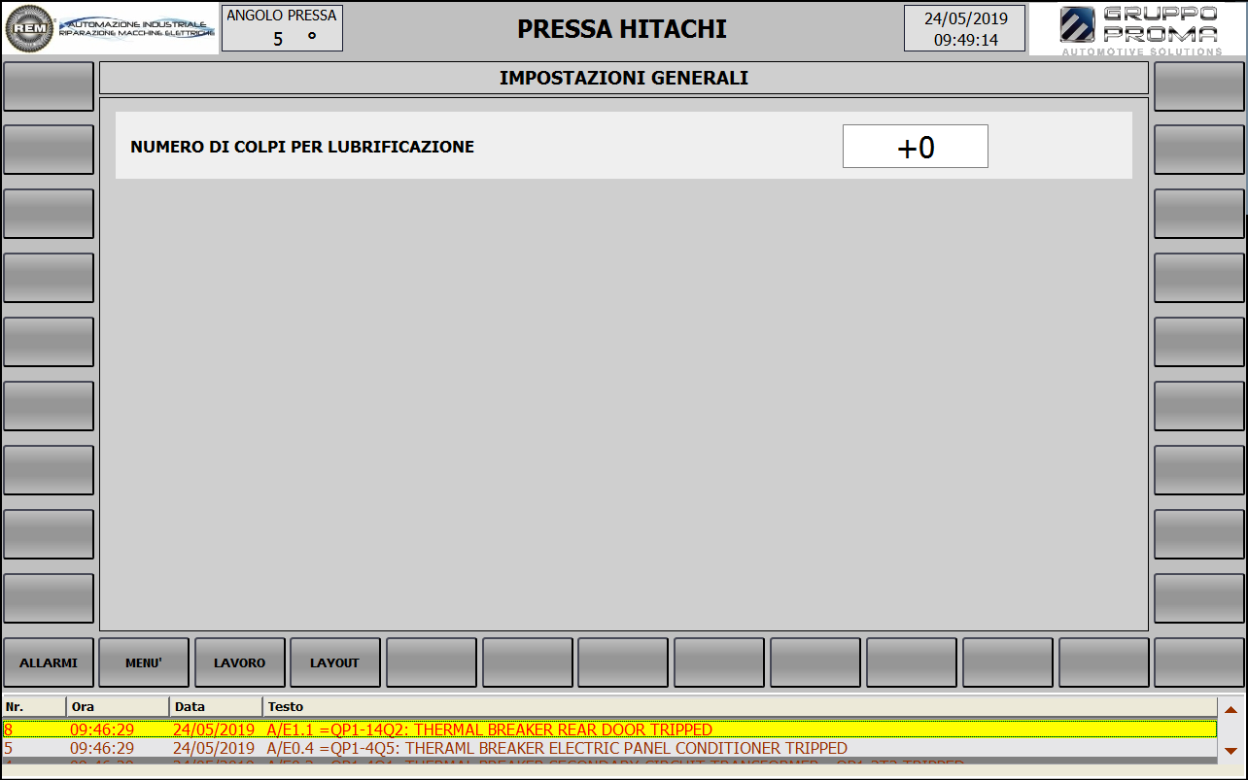Screen dimensions: 1248x780
Task: Click the Ora column header
Action: point(118,706)
